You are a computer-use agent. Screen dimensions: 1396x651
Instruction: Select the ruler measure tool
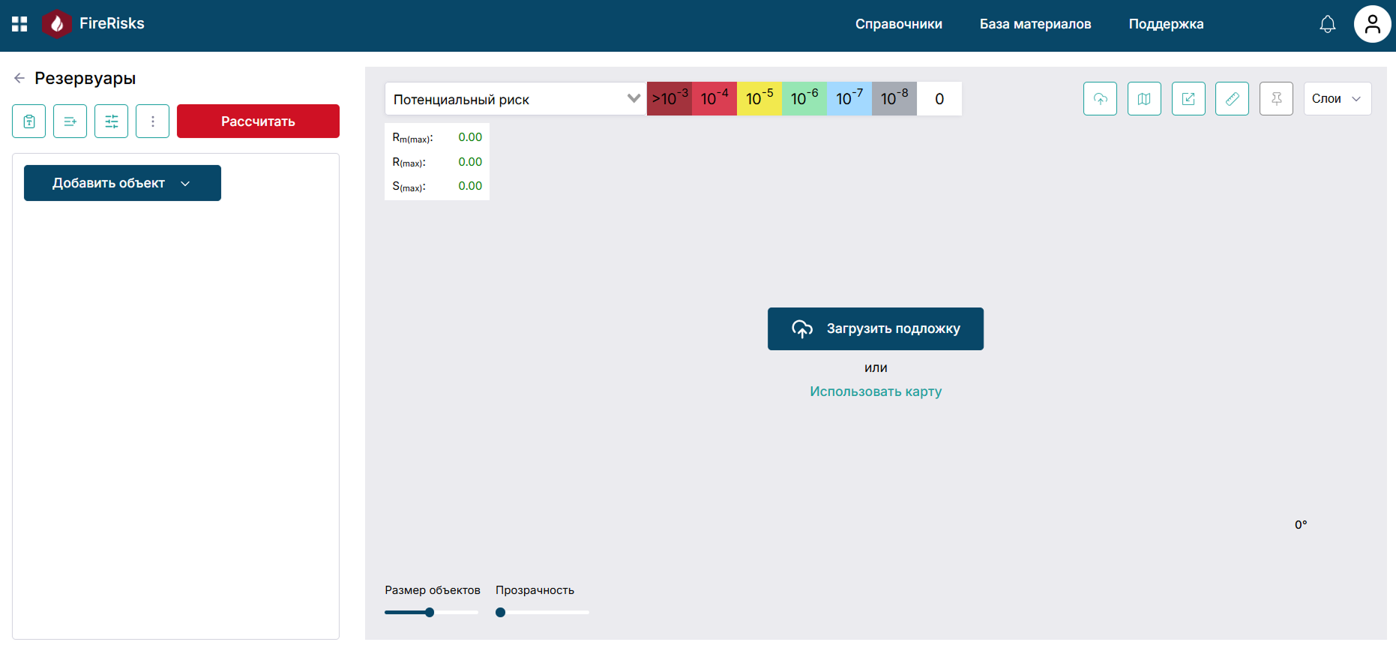point(1232,99)
